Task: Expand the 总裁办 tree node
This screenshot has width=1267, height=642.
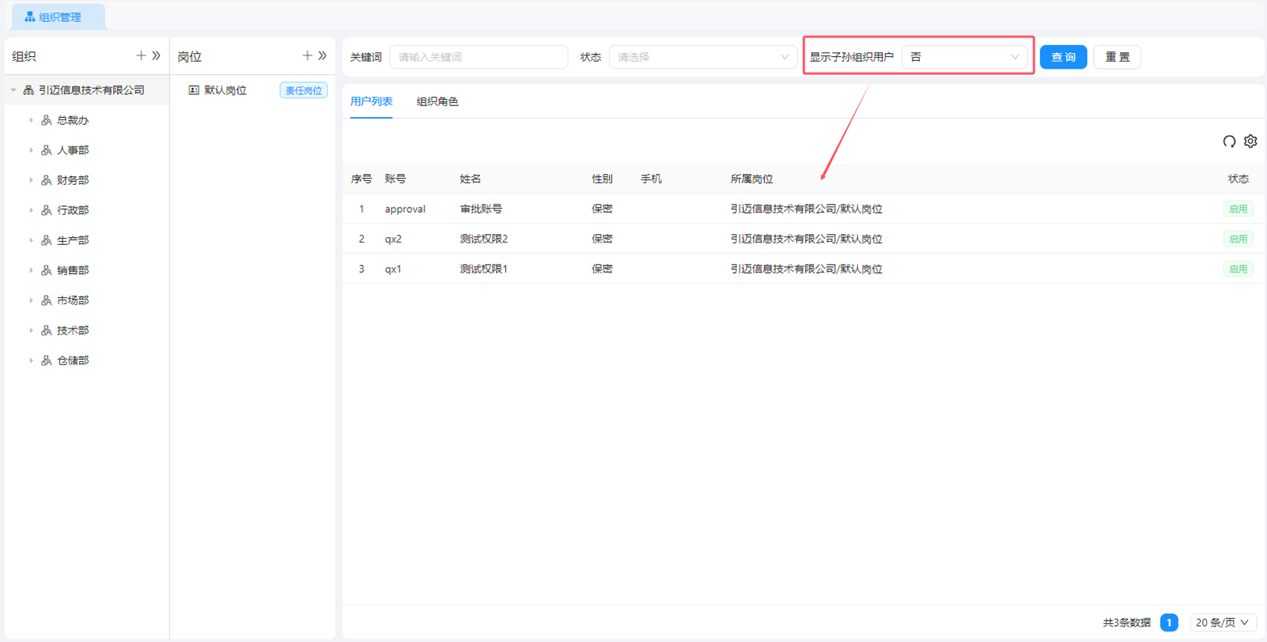Action: (31, 120)
